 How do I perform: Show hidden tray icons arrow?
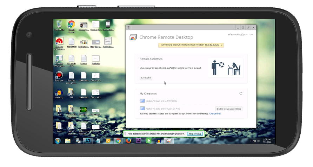click(251, 141)
